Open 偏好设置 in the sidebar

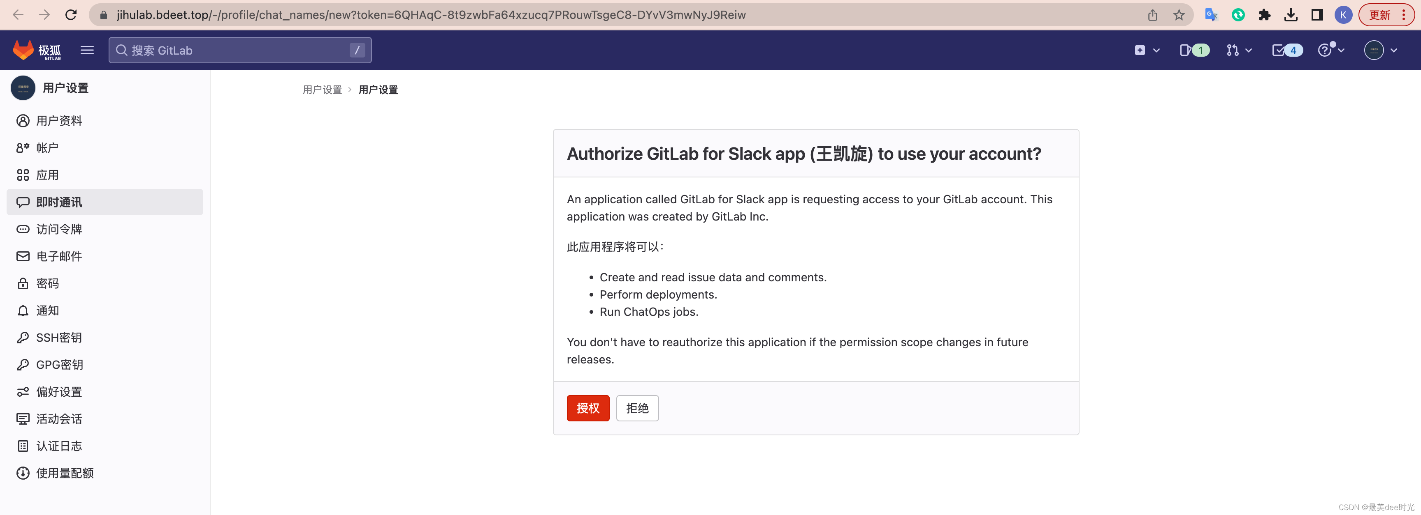(105, 392)
